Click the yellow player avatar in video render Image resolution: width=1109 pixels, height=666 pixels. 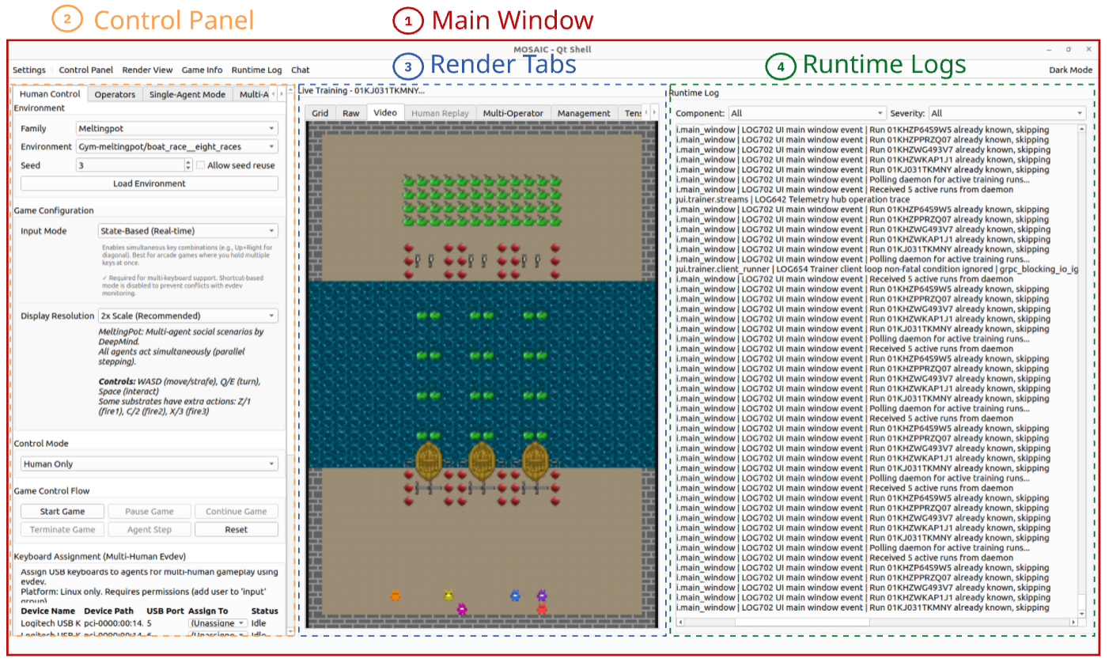point(449,596)
